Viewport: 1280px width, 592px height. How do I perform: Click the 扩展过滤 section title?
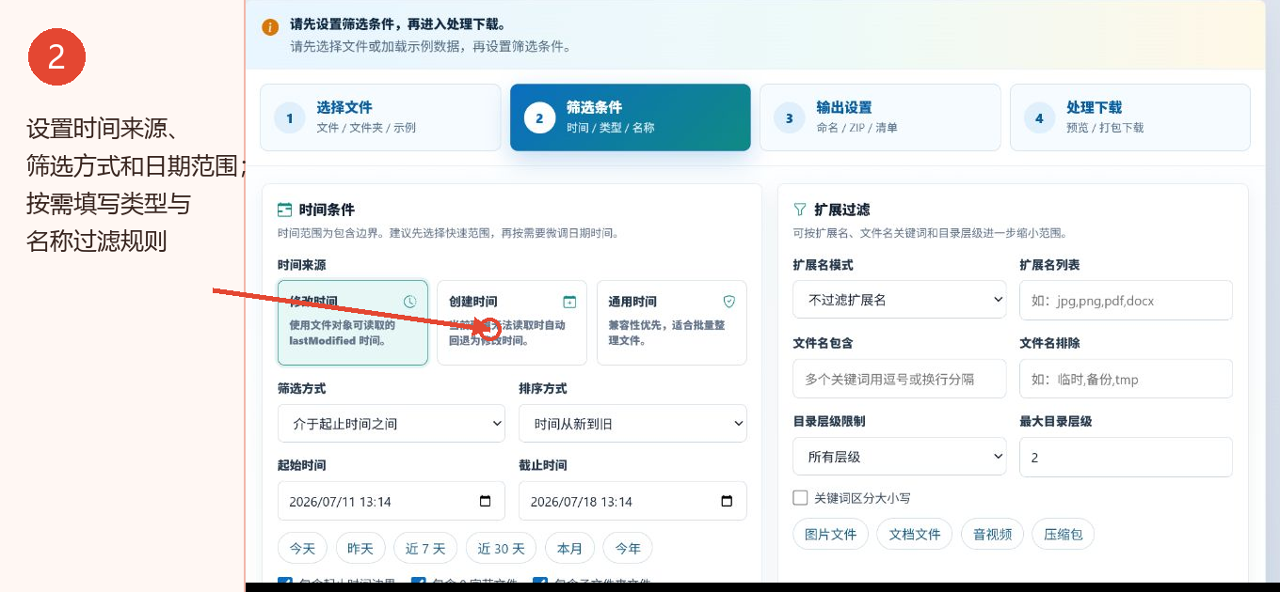842,210
